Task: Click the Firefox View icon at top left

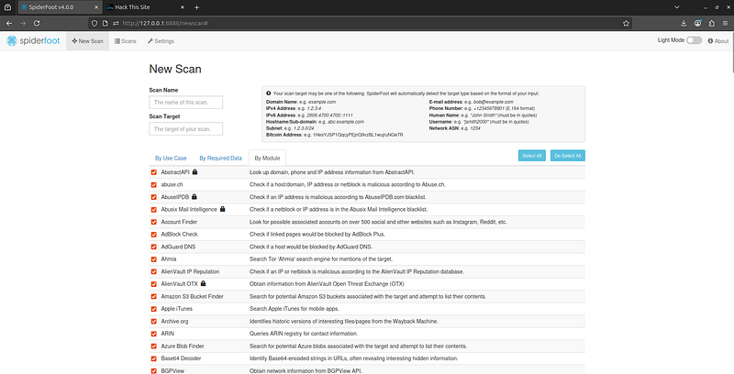Action: (8, 7)
